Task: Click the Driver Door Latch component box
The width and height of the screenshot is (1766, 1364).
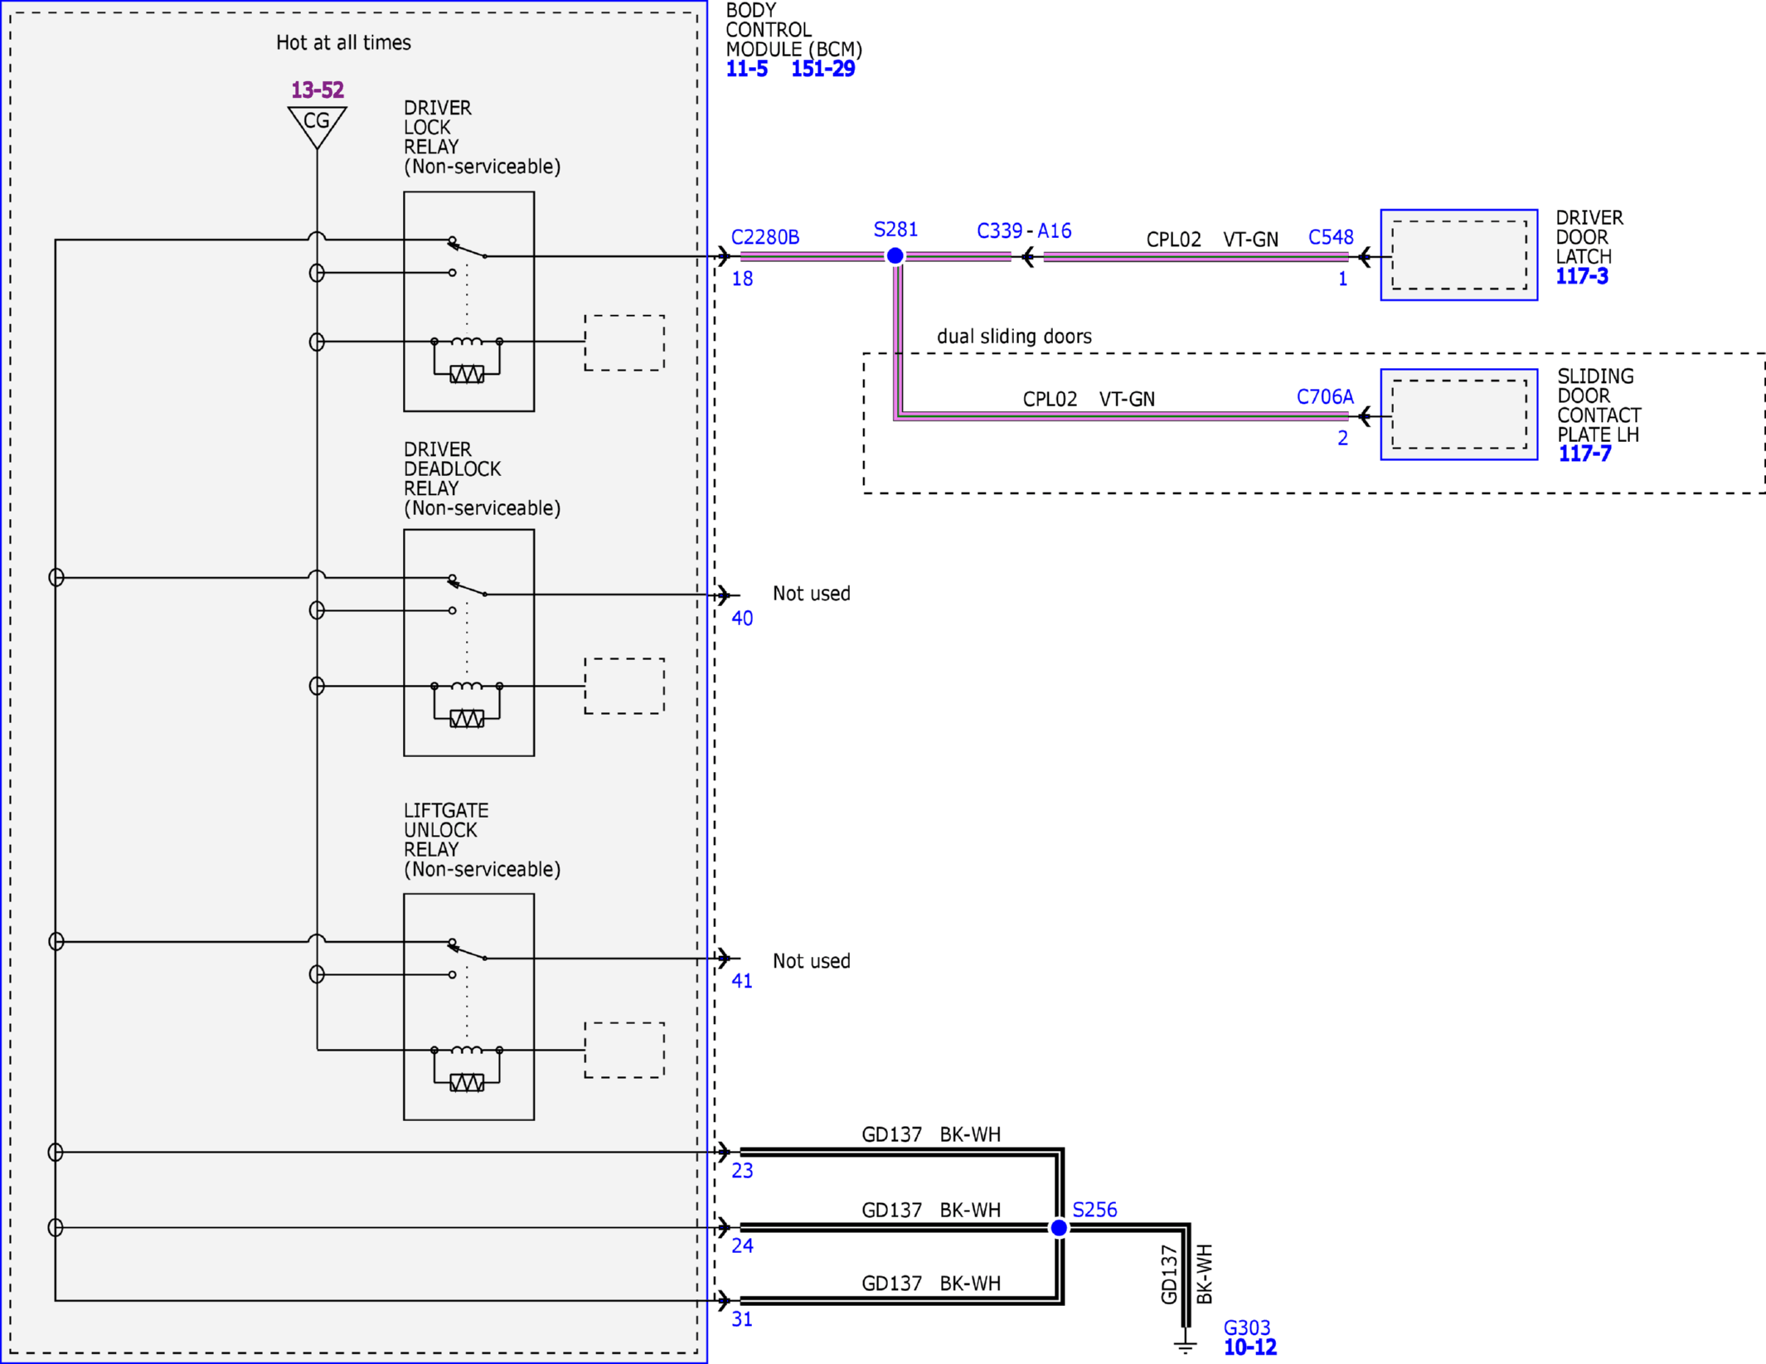Action: [1459, 255]
